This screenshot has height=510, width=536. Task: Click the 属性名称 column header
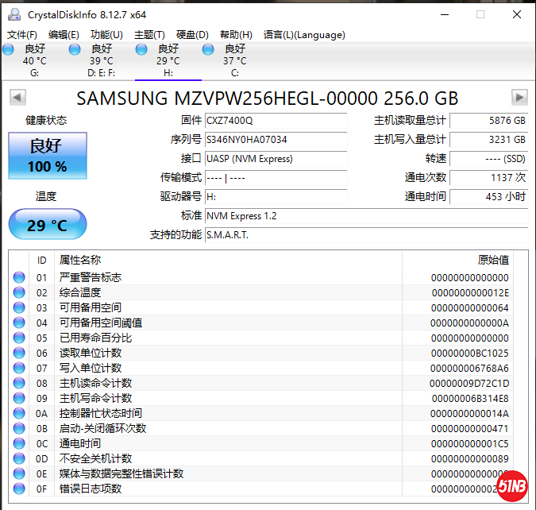coord(80,261)
